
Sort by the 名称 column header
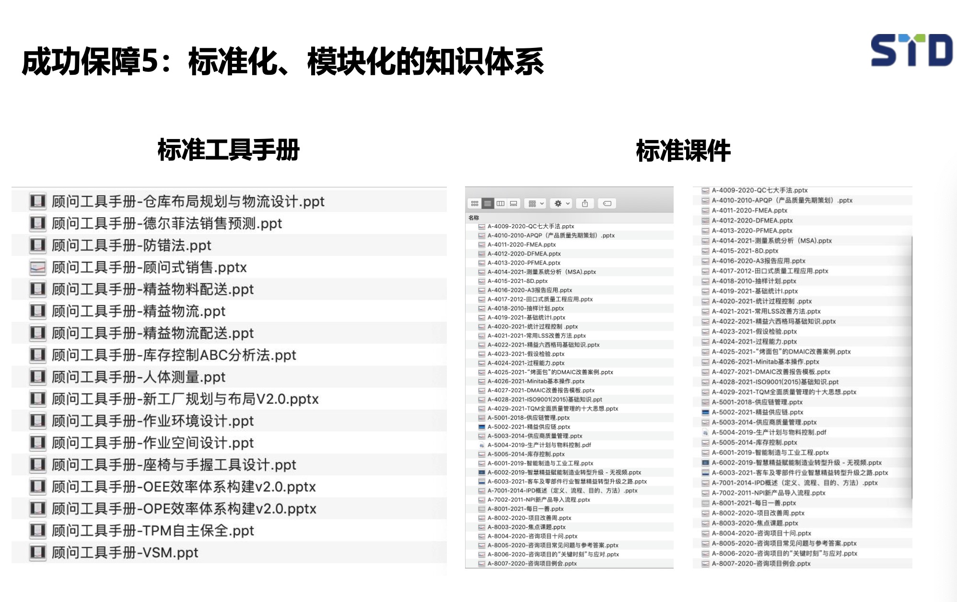(474, 218)
